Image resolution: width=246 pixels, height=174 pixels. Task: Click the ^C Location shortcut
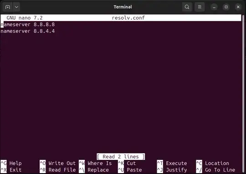pos(213,163)
